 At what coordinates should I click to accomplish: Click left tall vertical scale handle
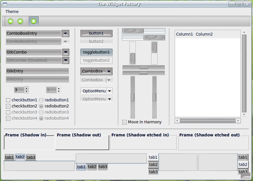133,97
